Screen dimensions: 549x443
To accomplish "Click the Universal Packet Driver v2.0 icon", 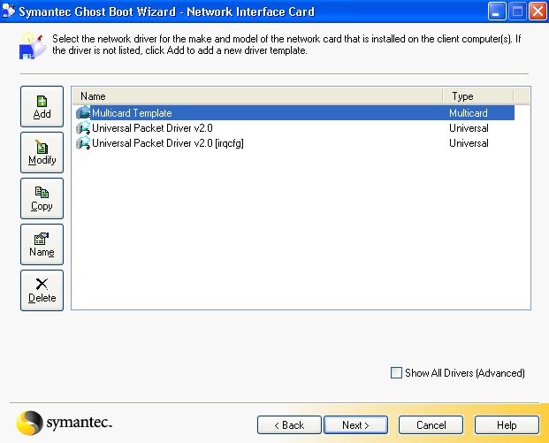I will click(x=83, y=128).
